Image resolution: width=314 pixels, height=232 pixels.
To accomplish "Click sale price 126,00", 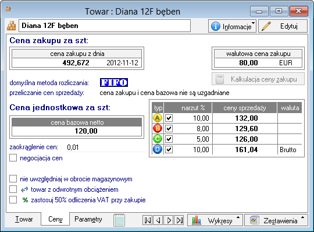I will [247, 139].
